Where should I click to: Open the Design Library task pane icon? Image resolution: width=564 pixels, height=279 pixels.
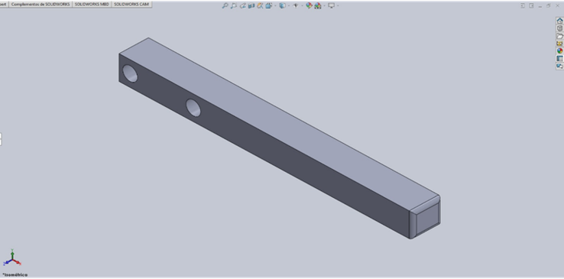[559, 28]
